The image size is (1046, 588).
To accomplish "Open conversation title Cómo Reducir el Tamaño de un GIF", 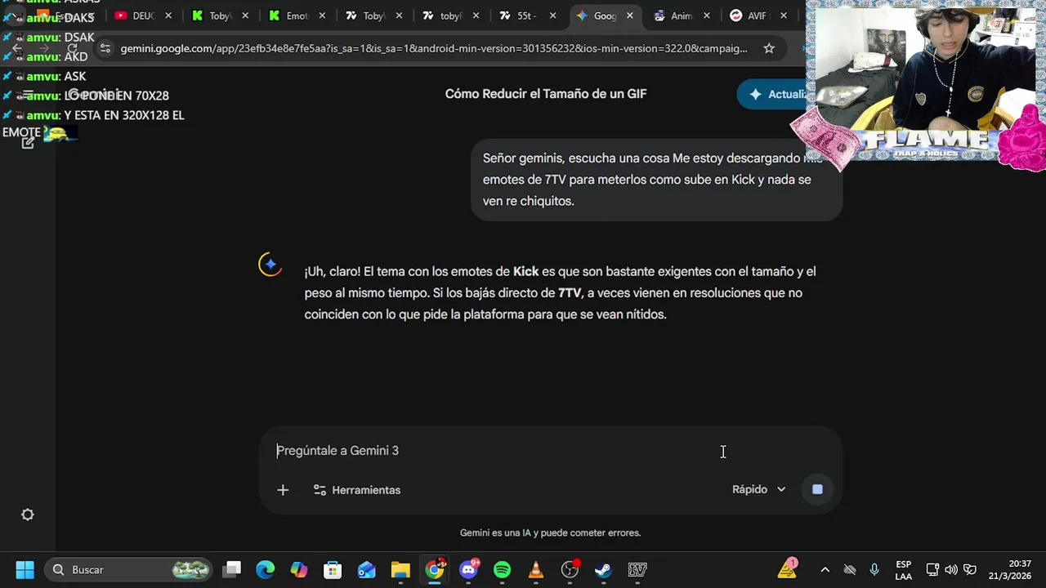I will [546, 94].
